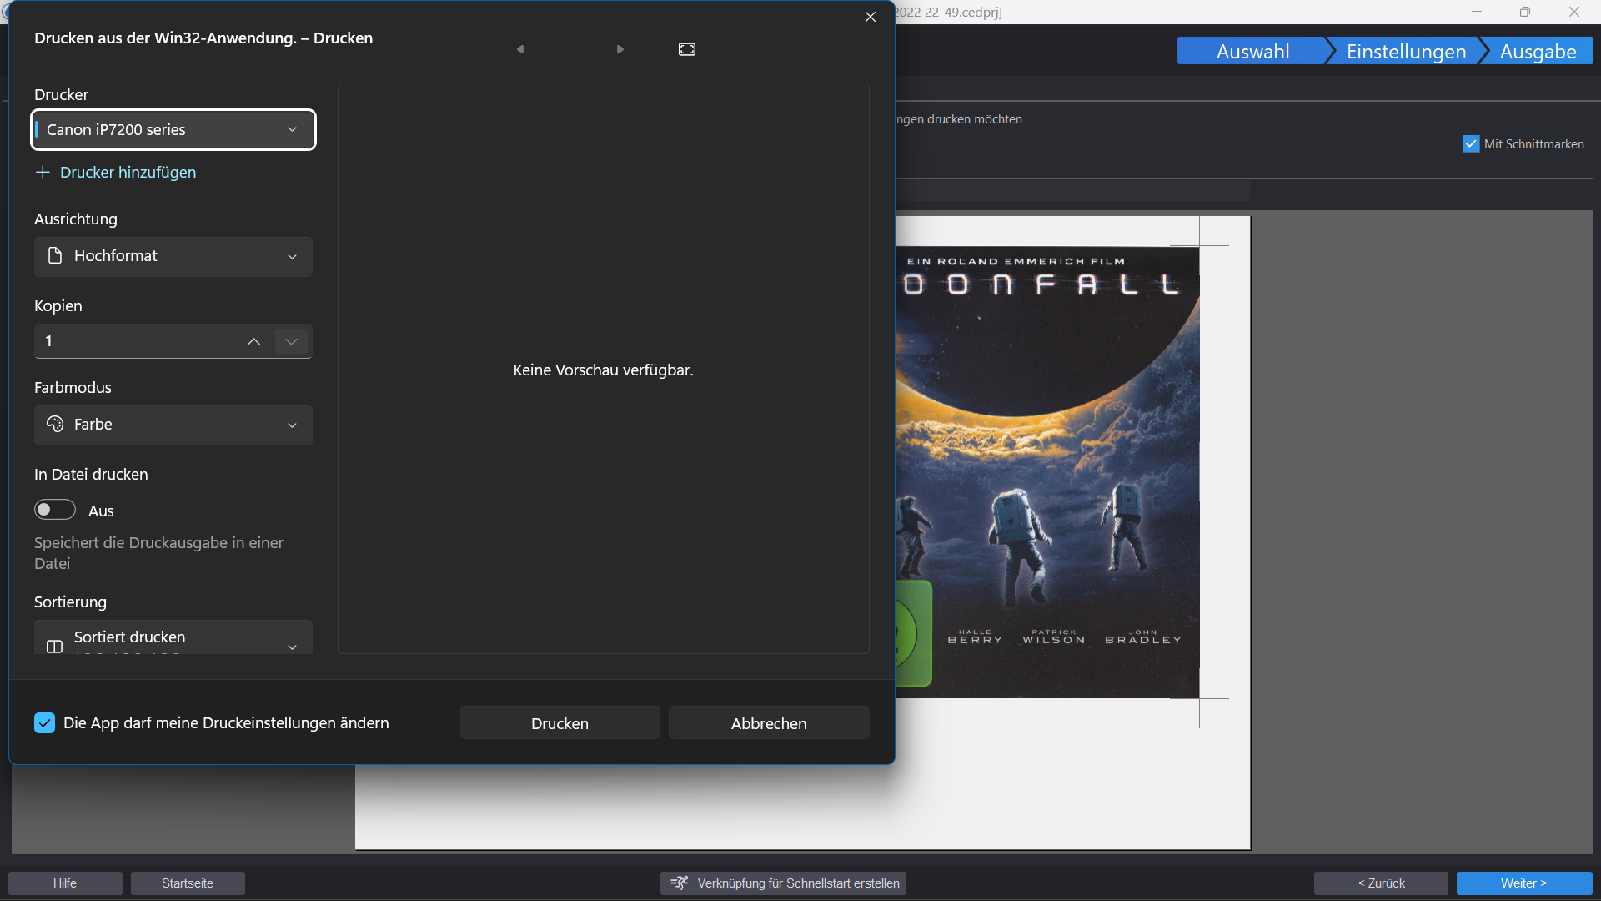Open the Drucker hinzufügen plus icon
Image resolution: width=1601 pixels, height=901 pixels.
coord(42,173)
